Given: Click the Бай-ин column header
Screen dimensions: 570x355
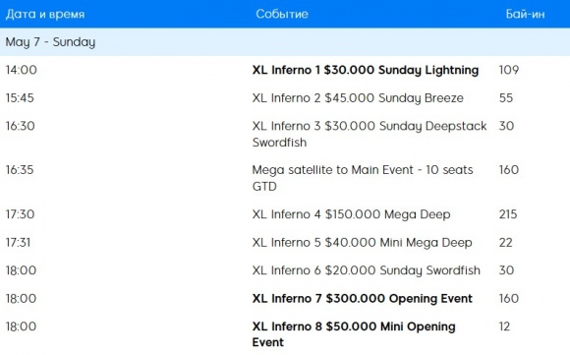Looking at the screenshot, I should pos(525,14).
